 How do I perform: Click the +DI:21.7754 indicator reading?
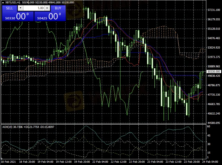(x=31, y=127)
